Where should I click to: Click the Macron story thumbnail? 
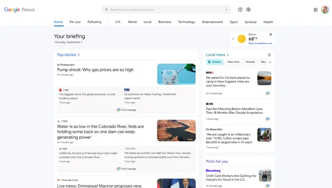coord(176,183)
